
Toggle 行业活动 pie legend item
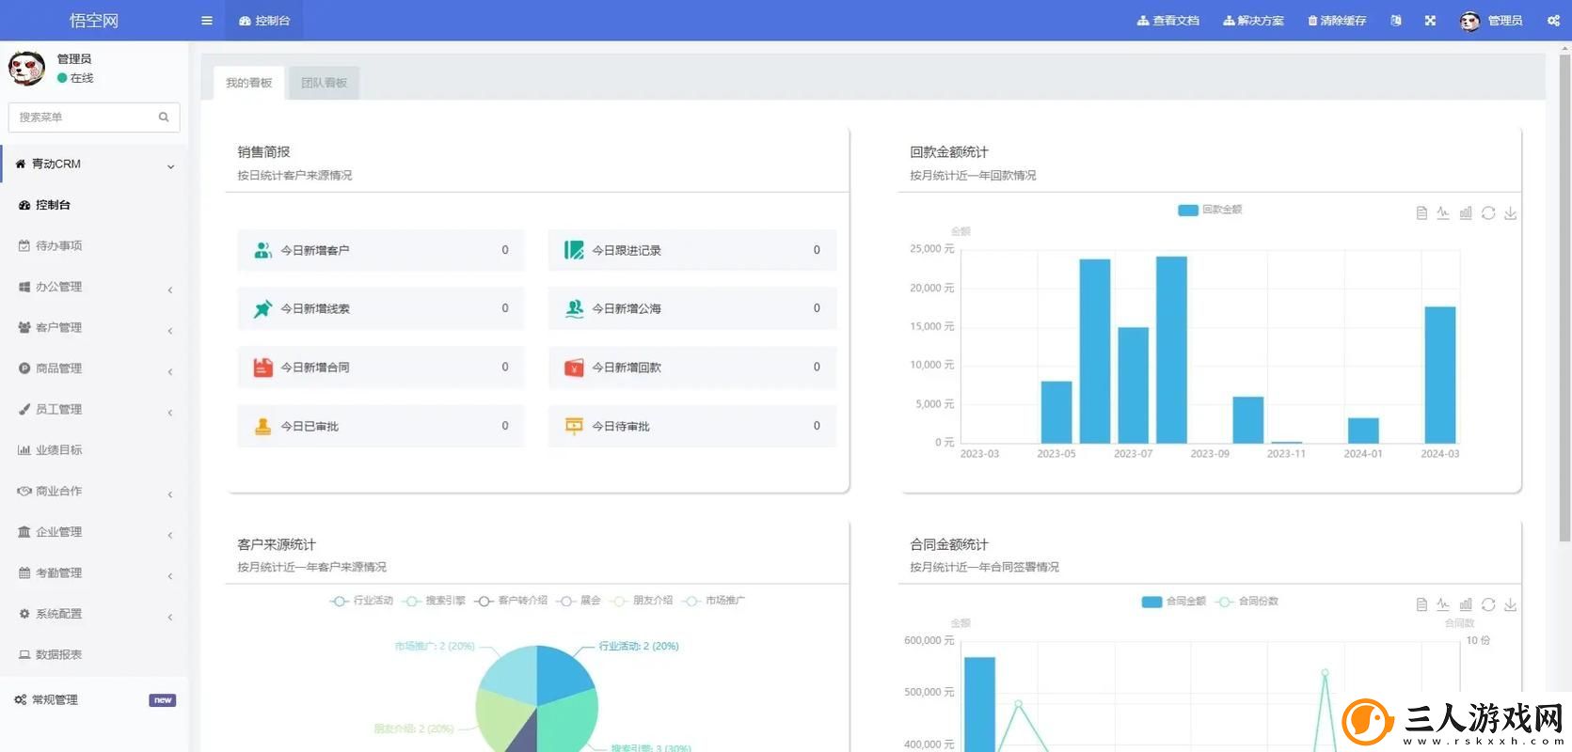click(x=361, y=601)
